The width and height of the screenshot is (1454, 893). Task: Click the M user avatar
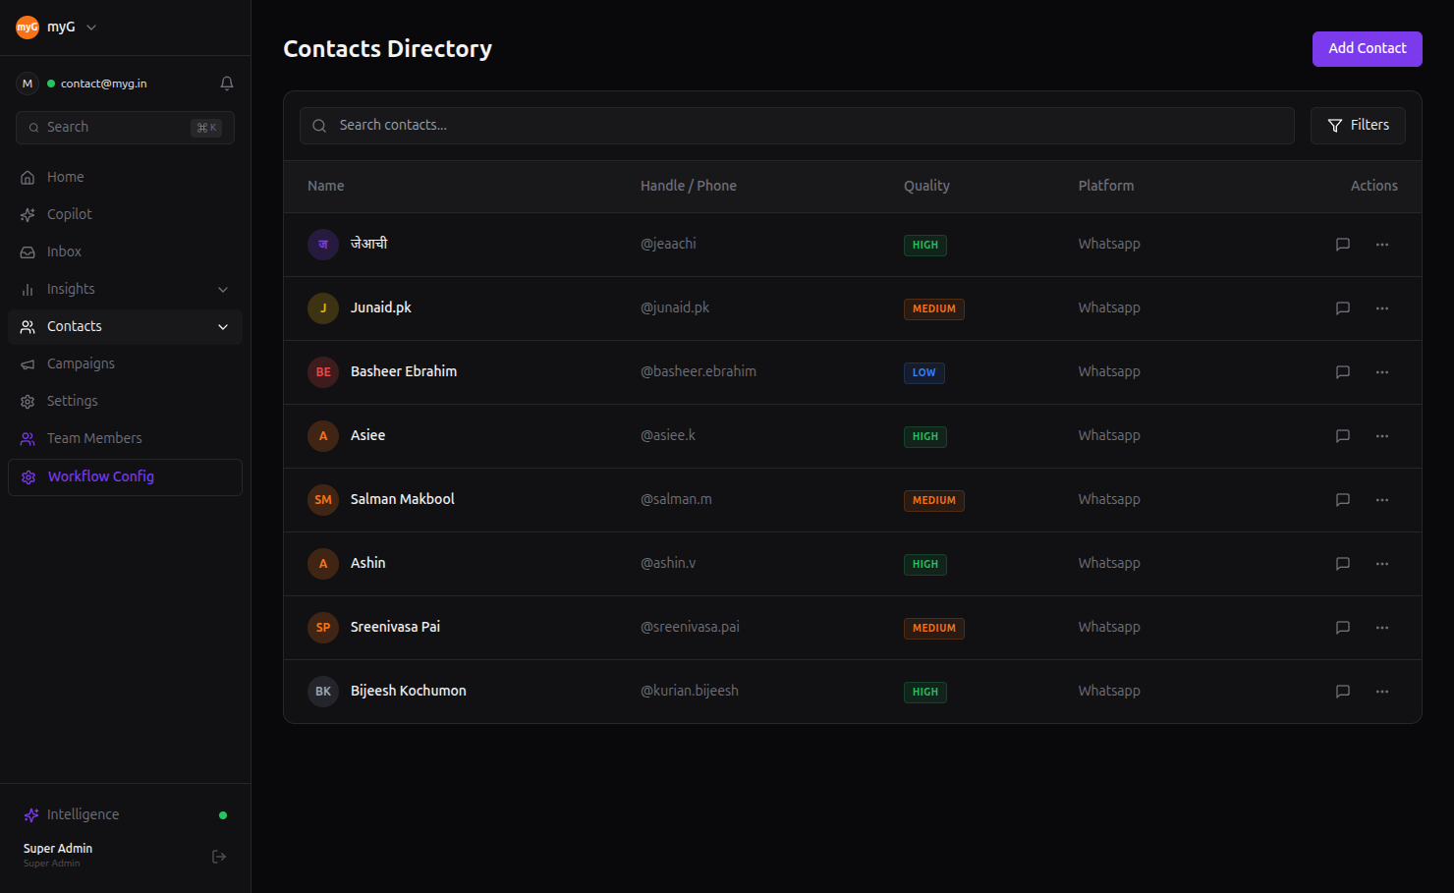tap(28, 84)
